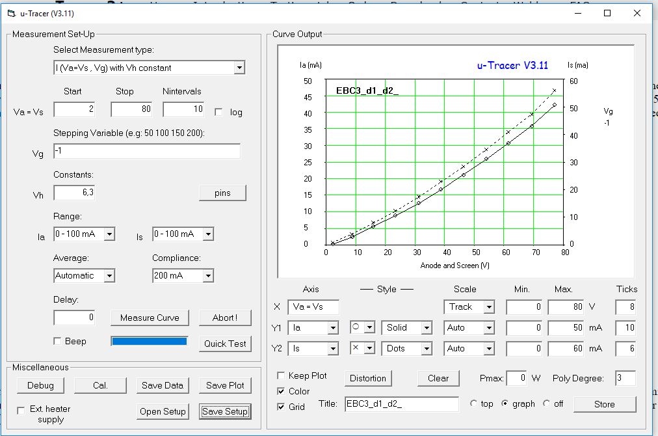Click the u-Tracer app icon in title bar
The image size is (658, 436).
tap(11, 14)
